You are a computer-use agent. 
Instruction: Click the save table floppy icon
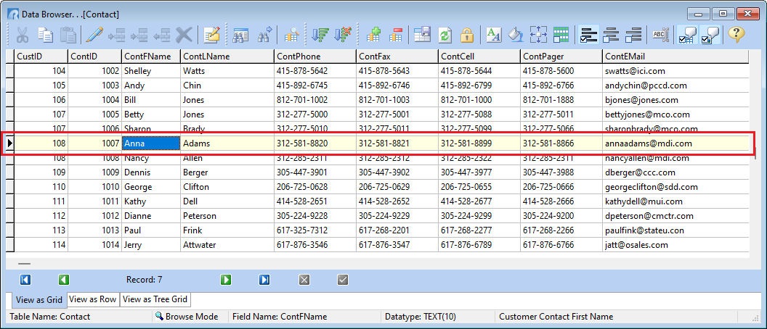point(422,35)
